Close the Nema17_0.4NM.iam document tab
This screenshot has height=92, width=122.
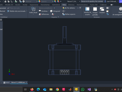coord(26,82)
